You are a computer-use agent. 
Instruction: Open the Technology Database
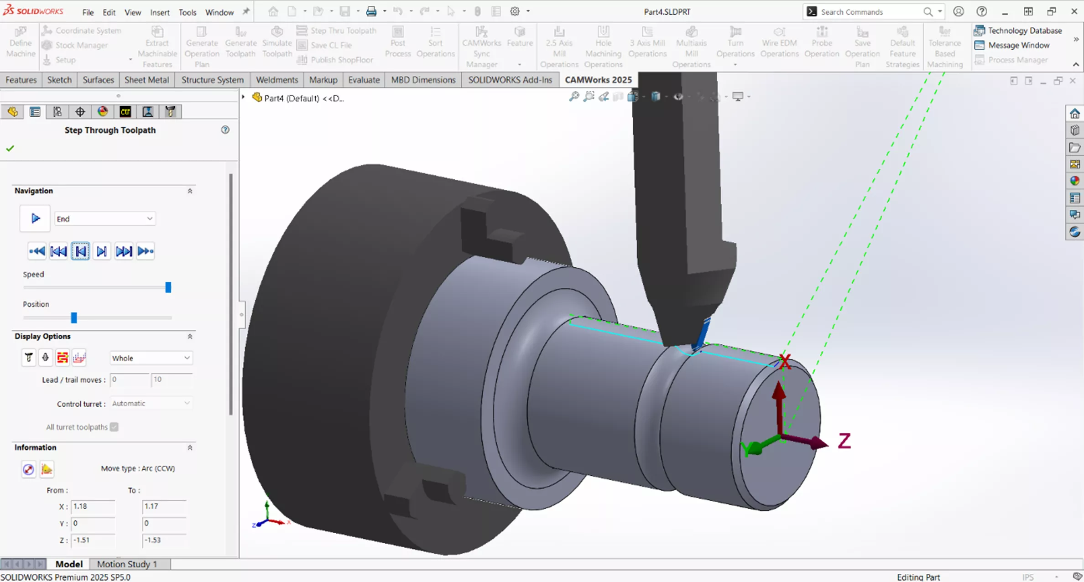(x=1023, y=30)
